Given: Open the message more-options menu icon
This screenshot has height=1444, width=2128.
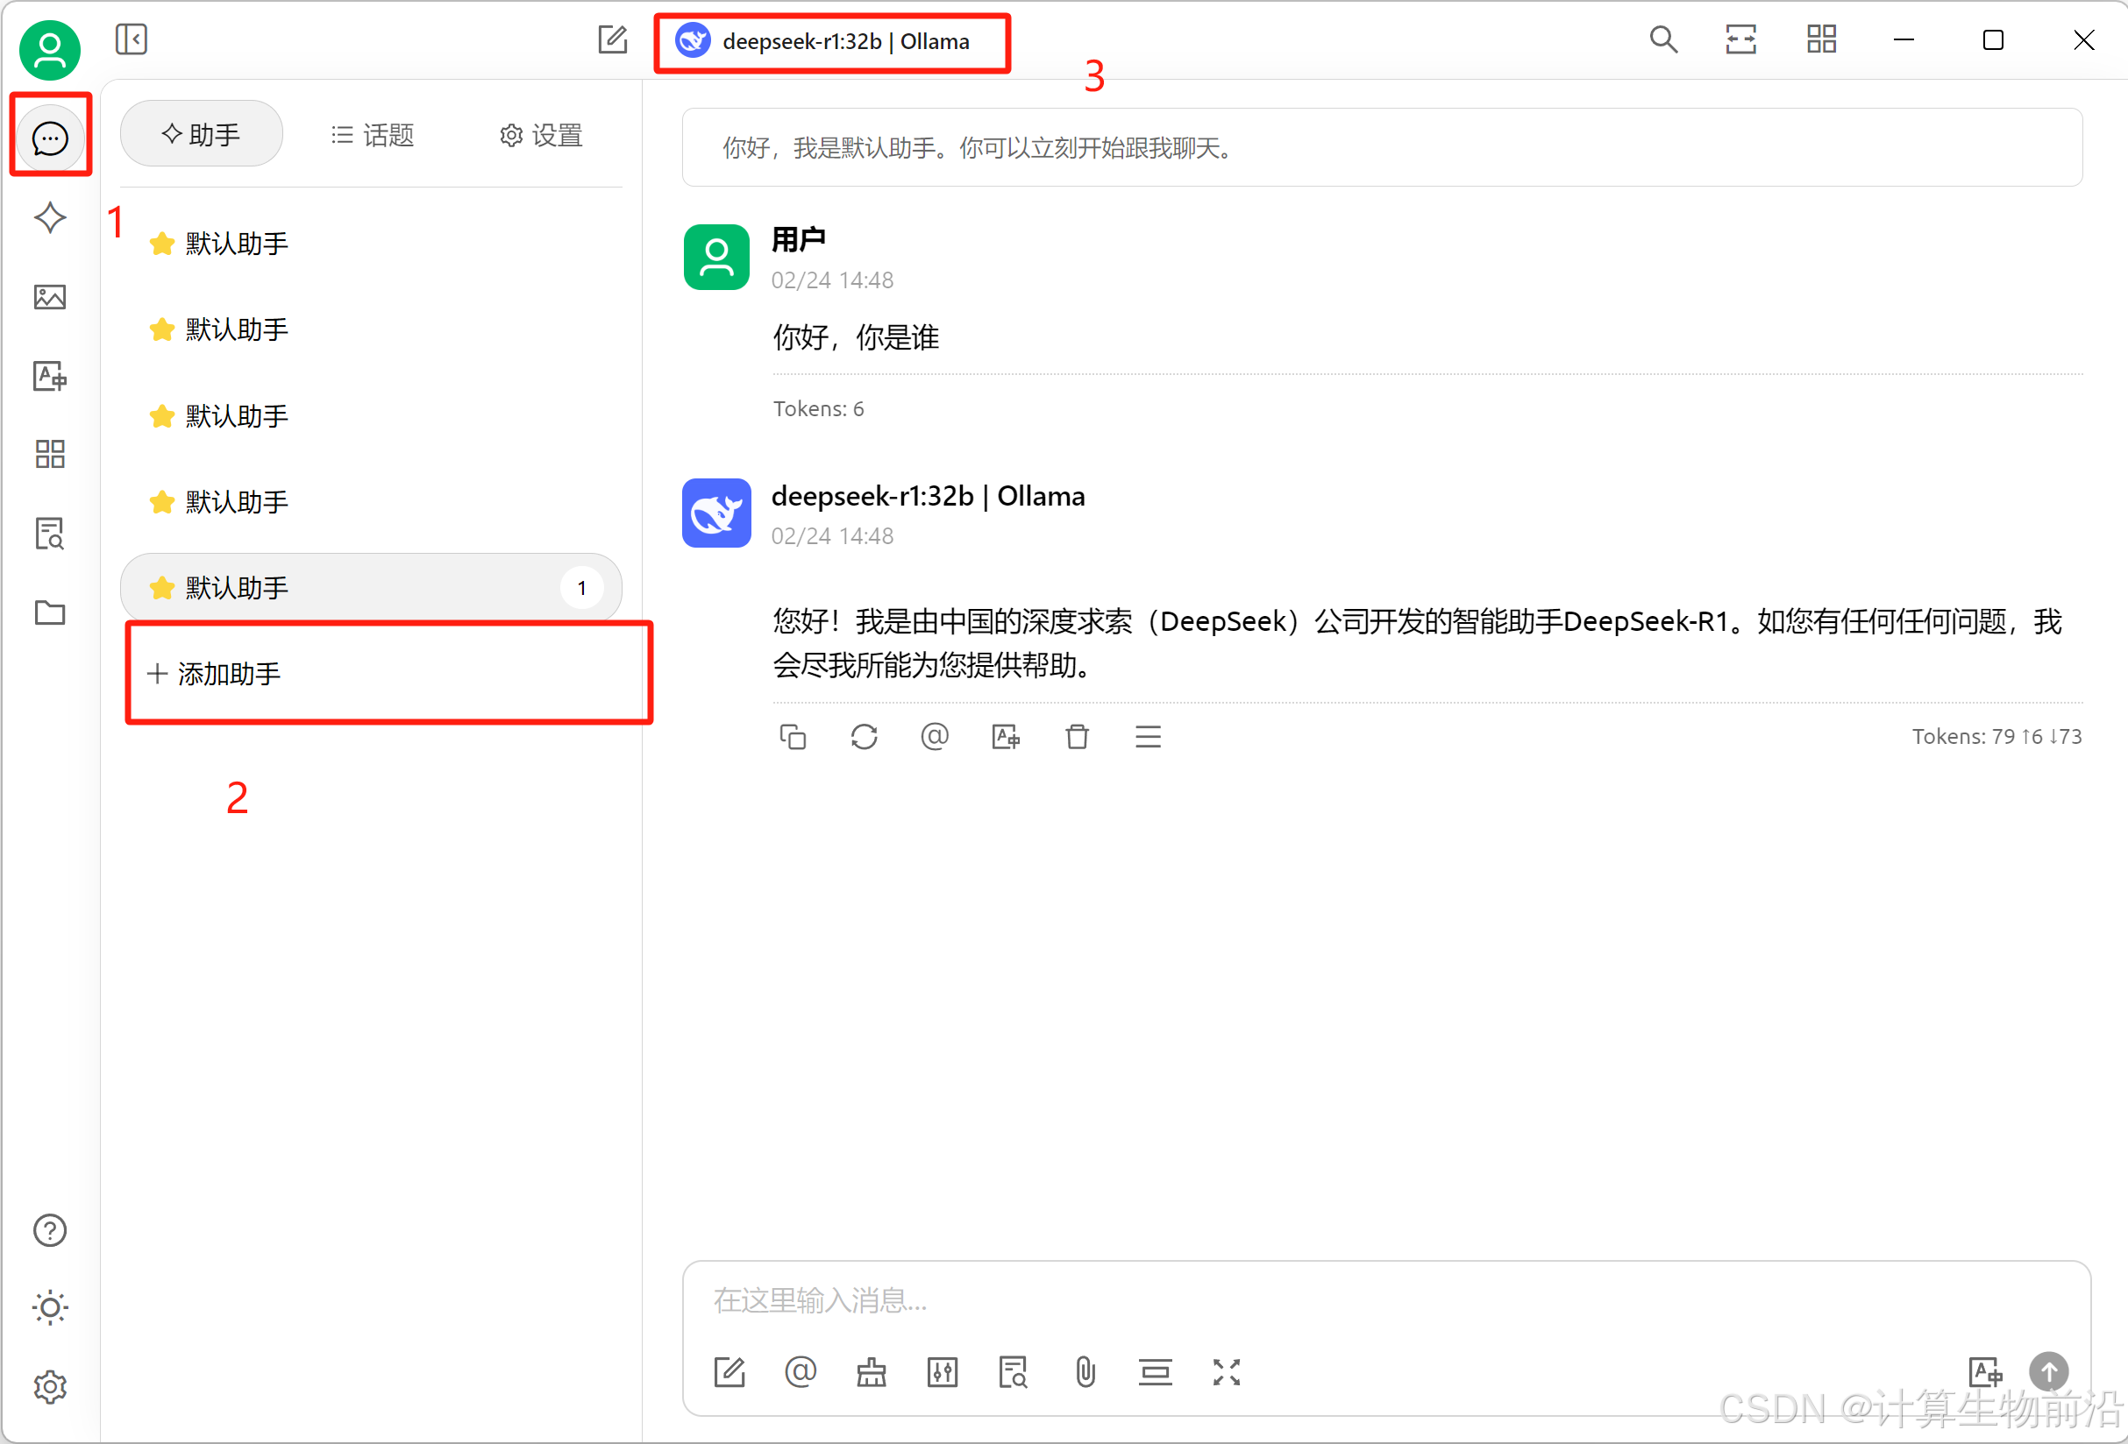Looking at the screenshot, I should [1148, 737].
